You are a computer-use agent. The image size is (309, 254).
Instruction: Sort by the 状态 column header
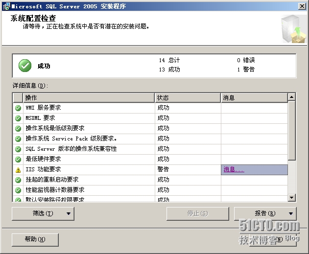[x=188, y=98]
